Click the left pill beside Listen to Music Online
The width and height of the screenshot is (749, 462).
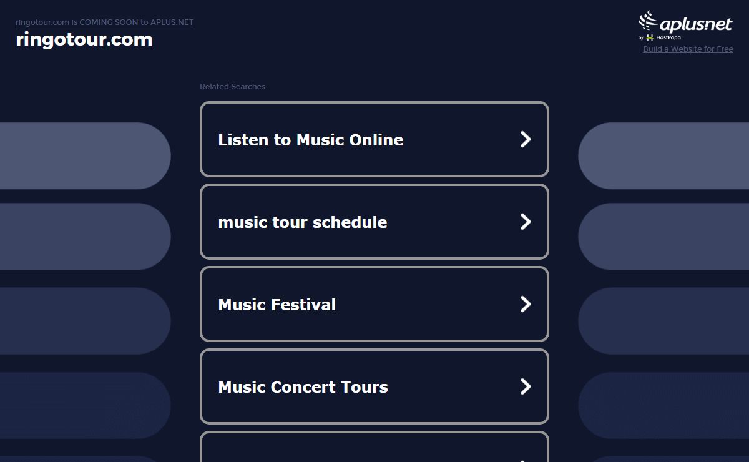click(x=85, y=156)
